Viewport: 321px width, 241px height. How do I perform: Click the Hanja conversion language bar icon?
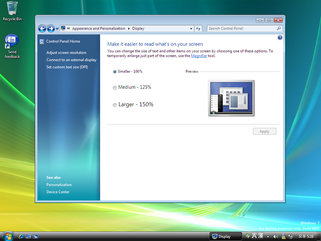(x=261, y=236)
